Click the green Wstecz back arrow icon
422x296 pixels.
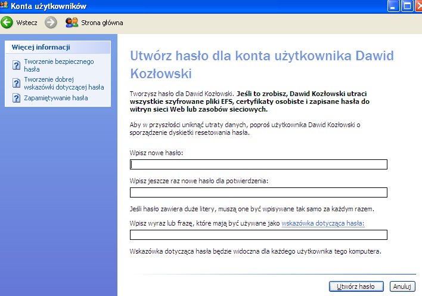tap(7, 22)
